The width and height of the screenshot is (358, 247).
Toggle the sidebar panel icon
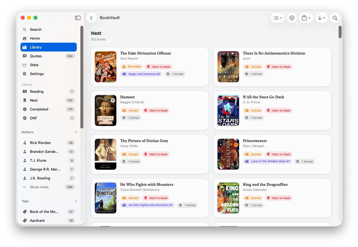click(x=78, y=18)
